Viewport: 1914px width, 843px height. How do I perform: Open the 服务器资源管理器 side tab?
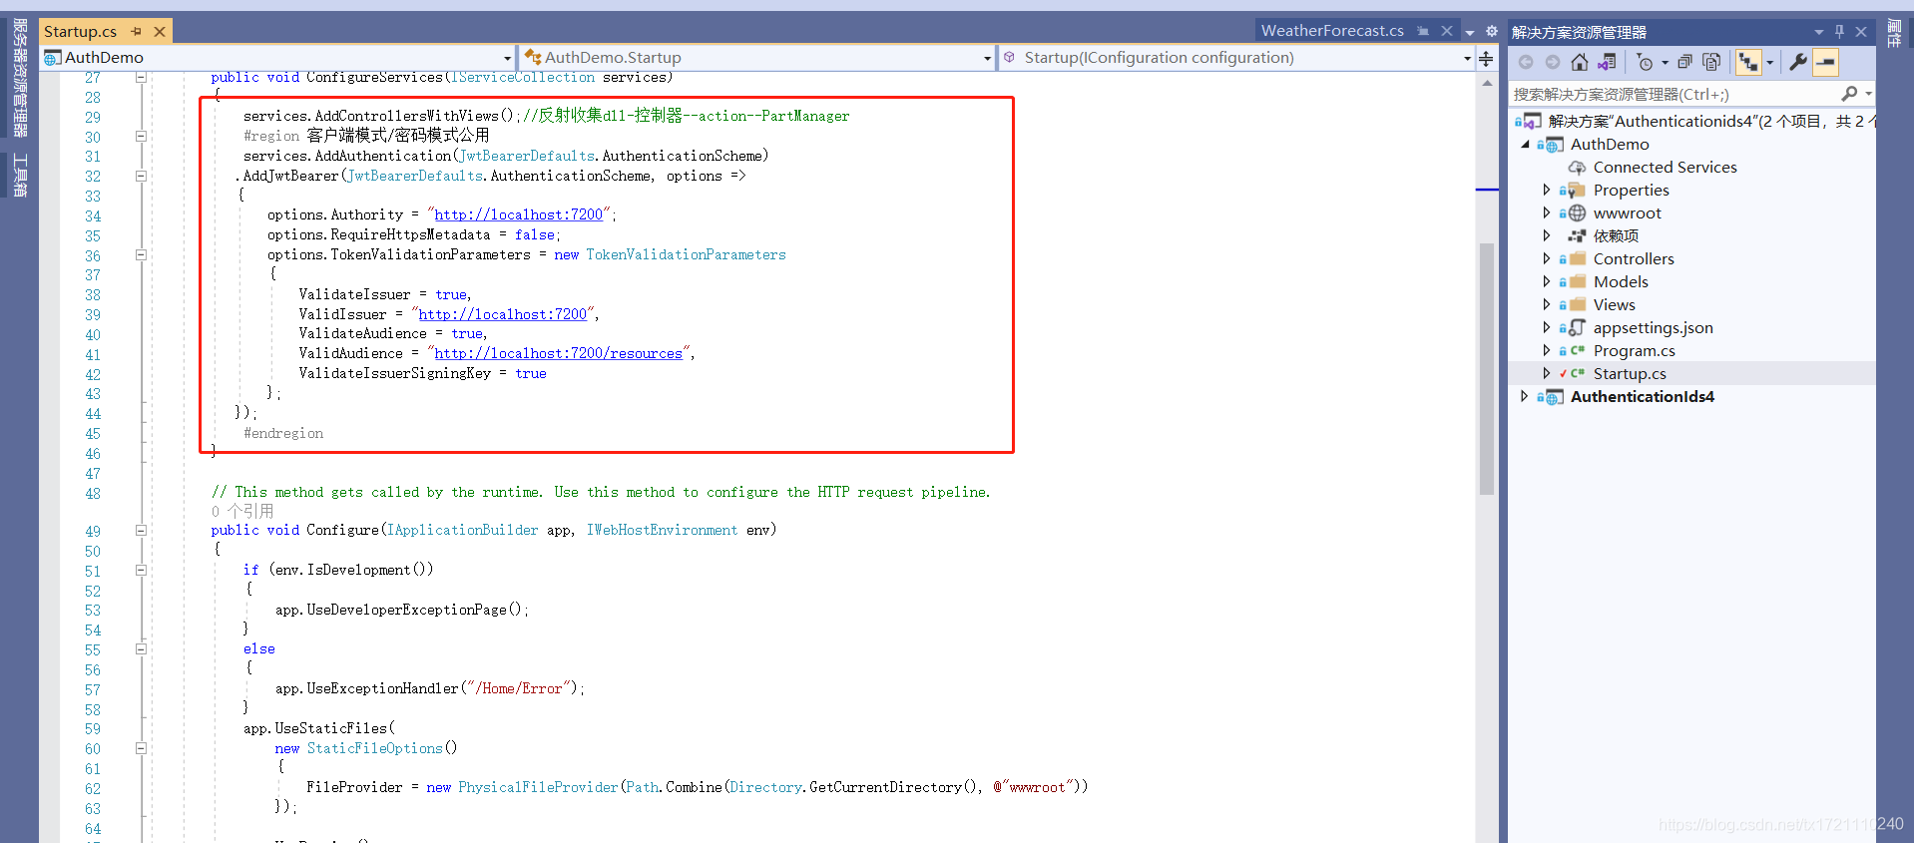(x=20, y=78)
